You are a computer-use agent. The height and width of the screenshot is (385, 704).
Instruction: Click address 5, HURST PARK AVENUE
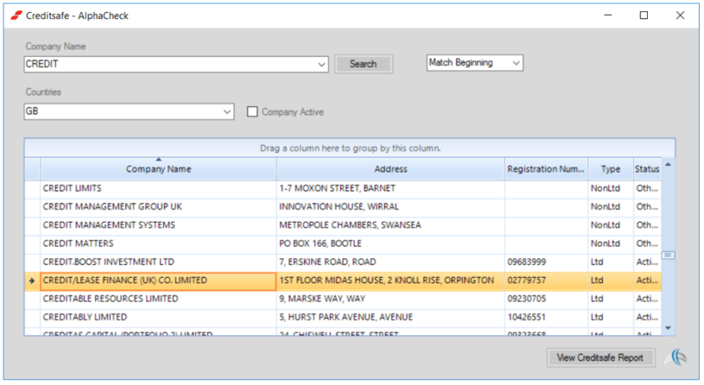pyautogui.click(x=346, y=318)
